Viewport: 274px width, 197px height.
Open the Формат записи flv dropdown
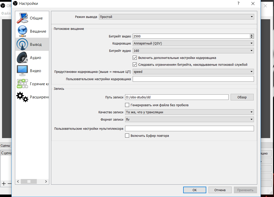point(190,119)
